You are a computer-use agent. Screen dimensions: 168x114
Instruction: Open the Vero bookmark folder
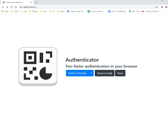pos(24,11)
